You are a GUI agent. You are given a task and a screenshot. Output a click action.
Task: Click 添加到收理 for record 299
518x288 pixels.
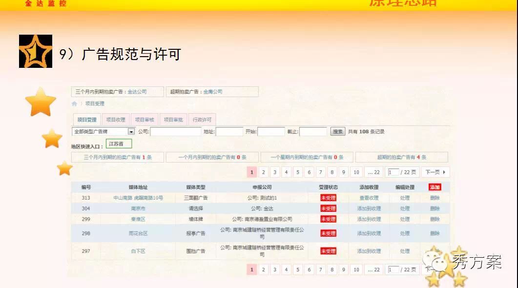pyautogui.click(x=369, y=219)
